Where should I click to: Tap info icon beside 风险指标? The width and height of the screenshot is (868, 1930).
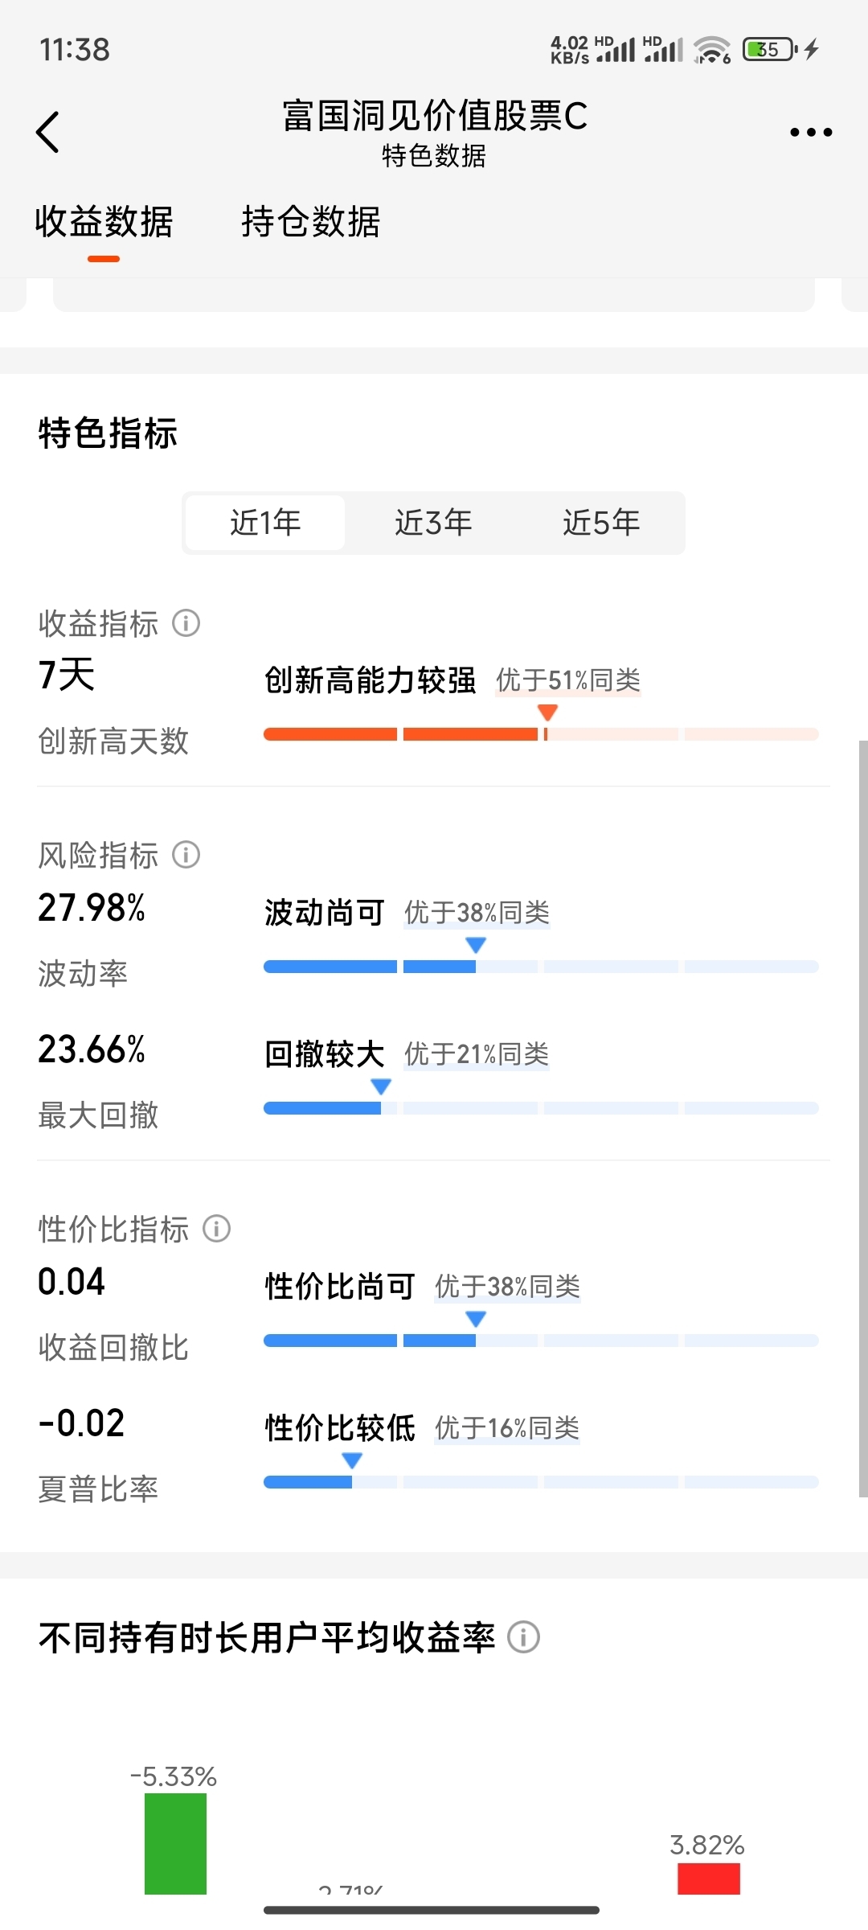tap(186, 855)
